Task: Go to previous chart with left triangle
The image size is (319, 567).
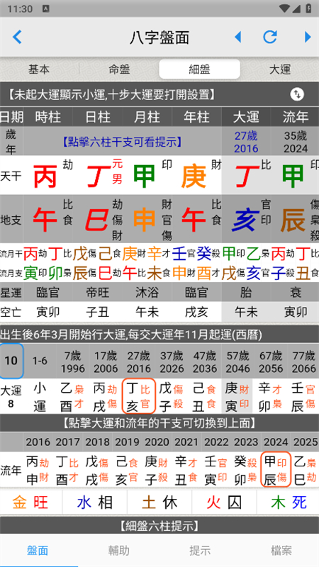Action: [237, 37]
